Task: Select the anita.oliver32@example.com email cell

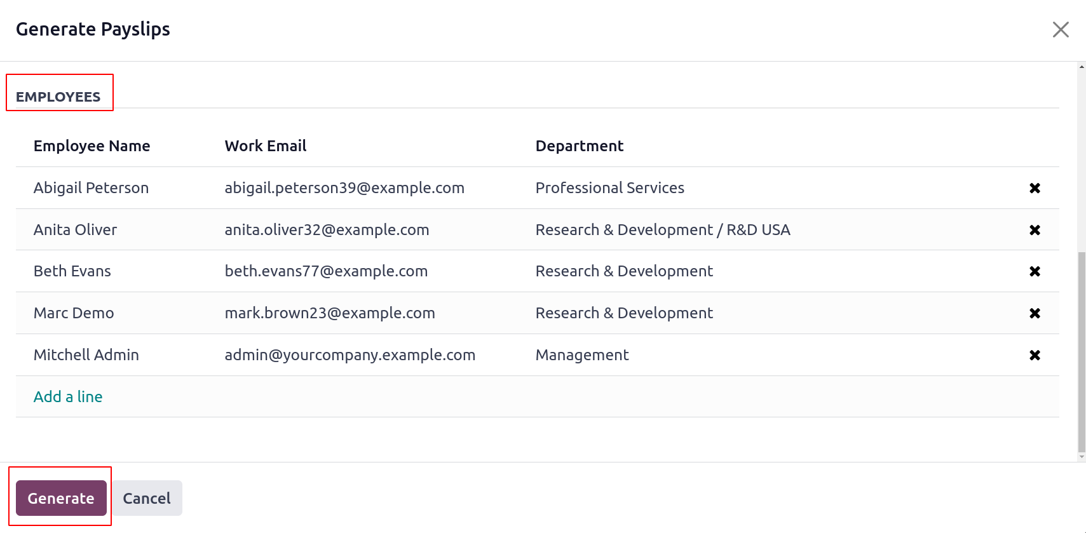Action: click(x=327, y=230)
